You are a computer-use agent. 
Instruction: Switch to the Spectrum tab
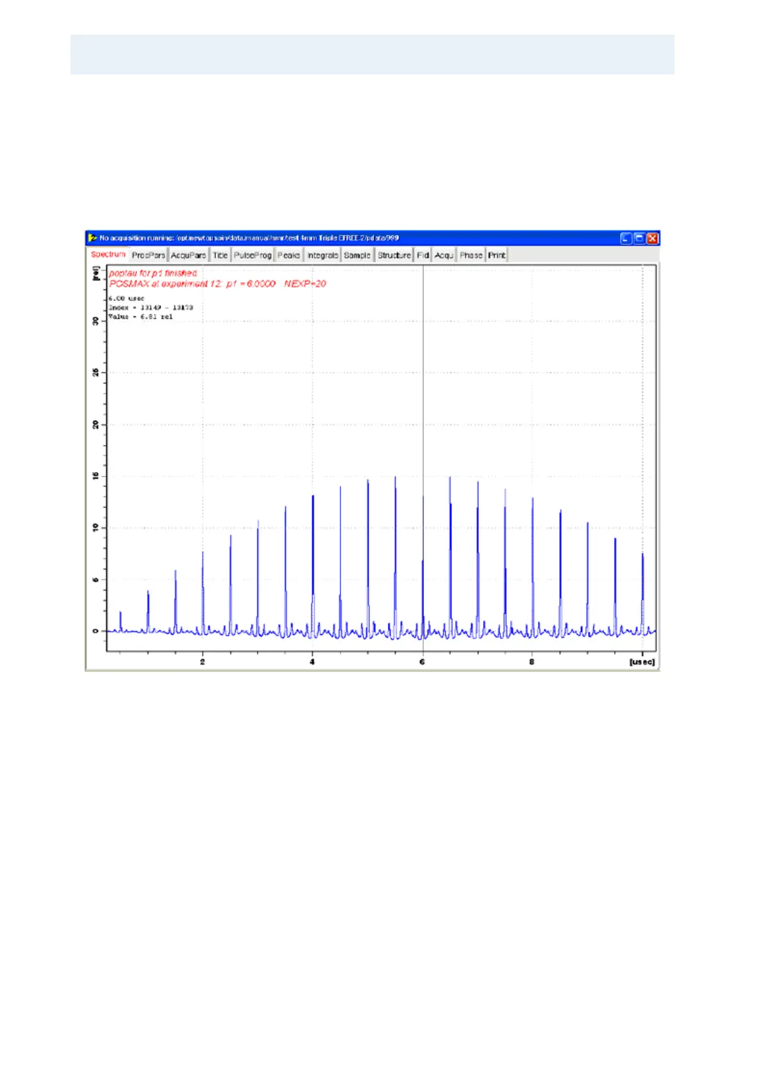[108, 255]
